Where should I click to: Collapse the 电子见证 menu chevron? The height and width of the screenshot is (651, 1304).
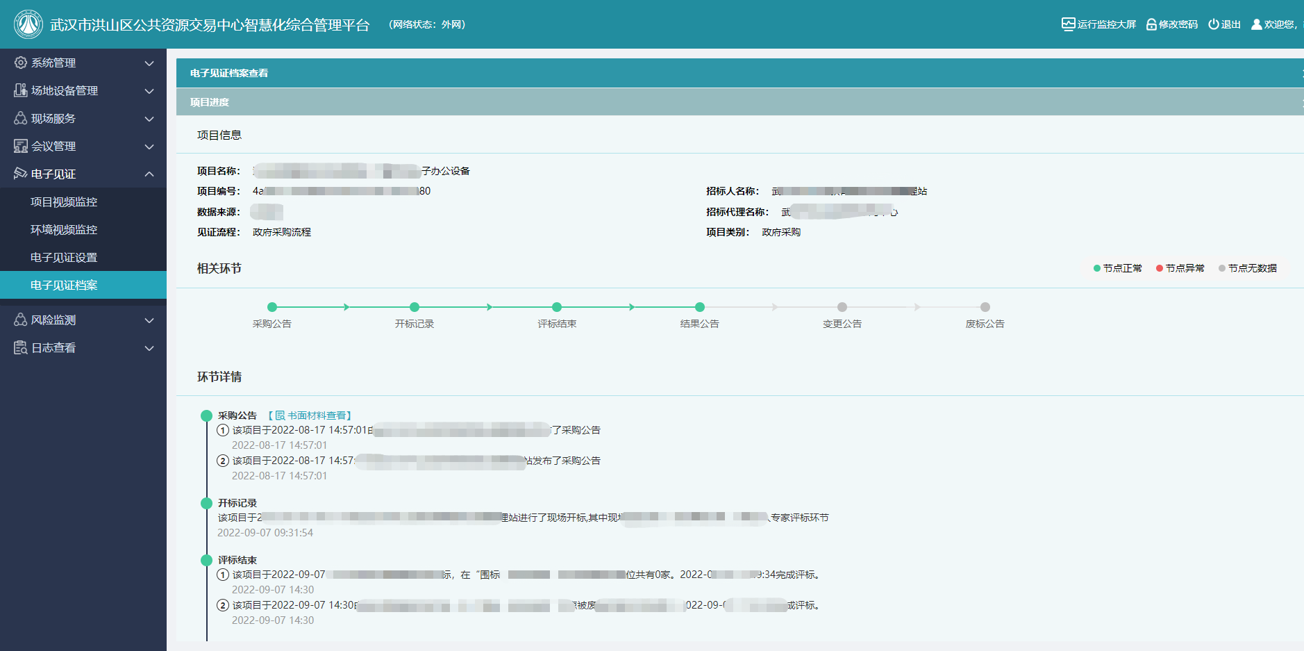coord(149,174)
